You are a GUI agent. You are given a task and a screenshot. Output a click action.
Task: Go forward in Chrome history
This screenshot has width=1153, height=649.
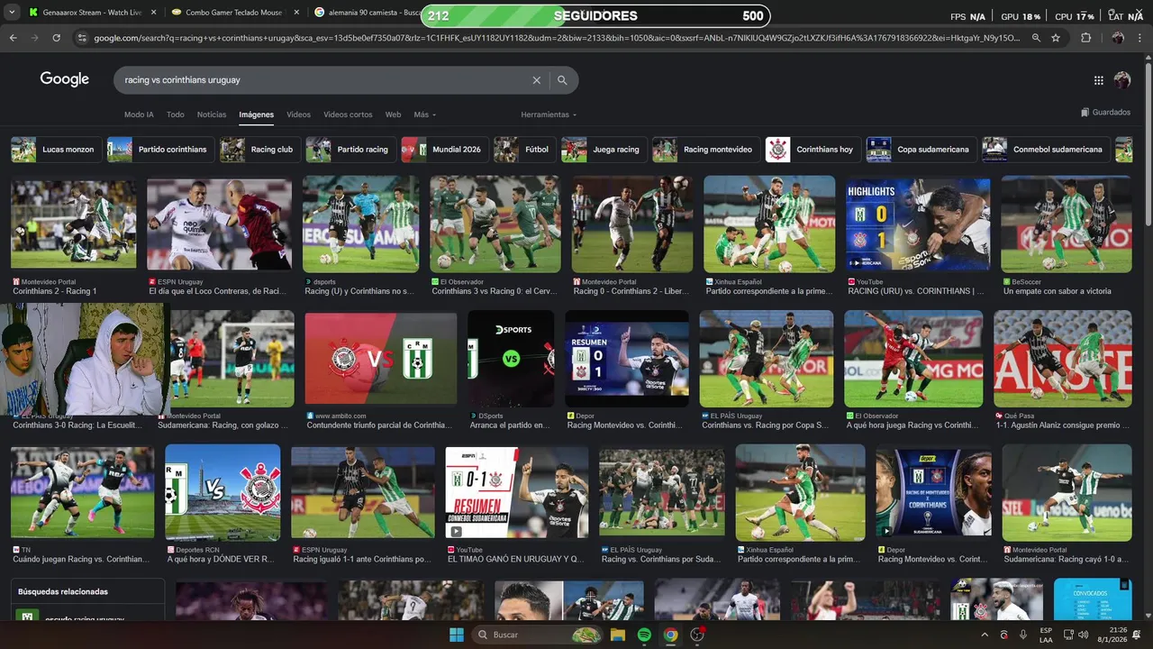tap(34, 38)
